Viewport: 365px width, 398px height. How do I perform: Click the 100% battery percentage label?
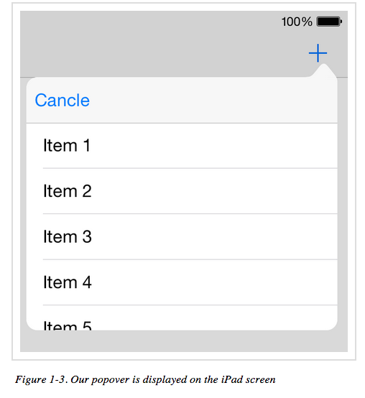297,22
